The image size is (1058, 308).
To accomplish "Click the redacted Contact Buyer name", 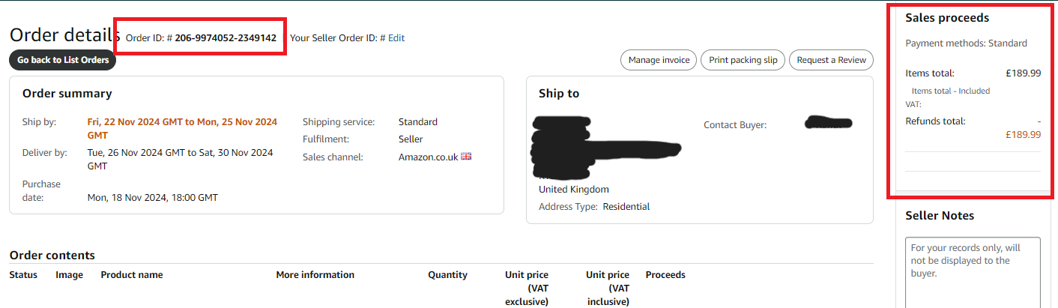I will click(x=828, y=122).
